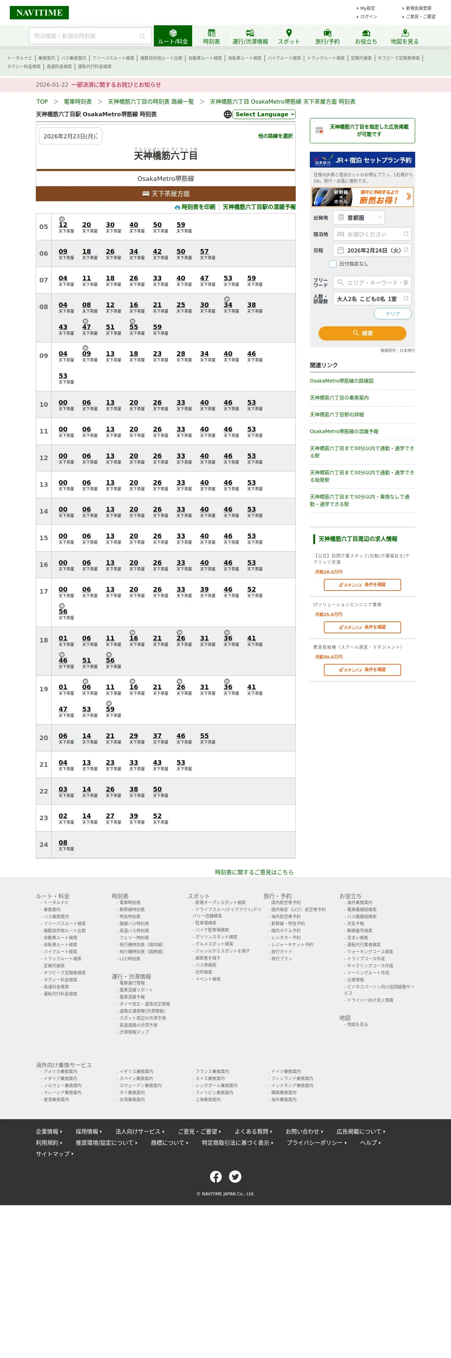Click the magnifier icon in the フリーワード field
This screenshot has height=1358, width=451.
(341, 282)
